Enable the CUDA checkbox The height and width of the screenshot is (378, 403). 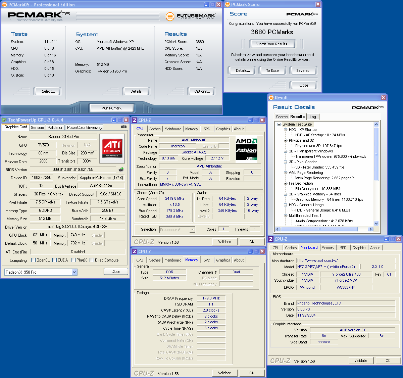pyautogui.click(x=54, y=260)
